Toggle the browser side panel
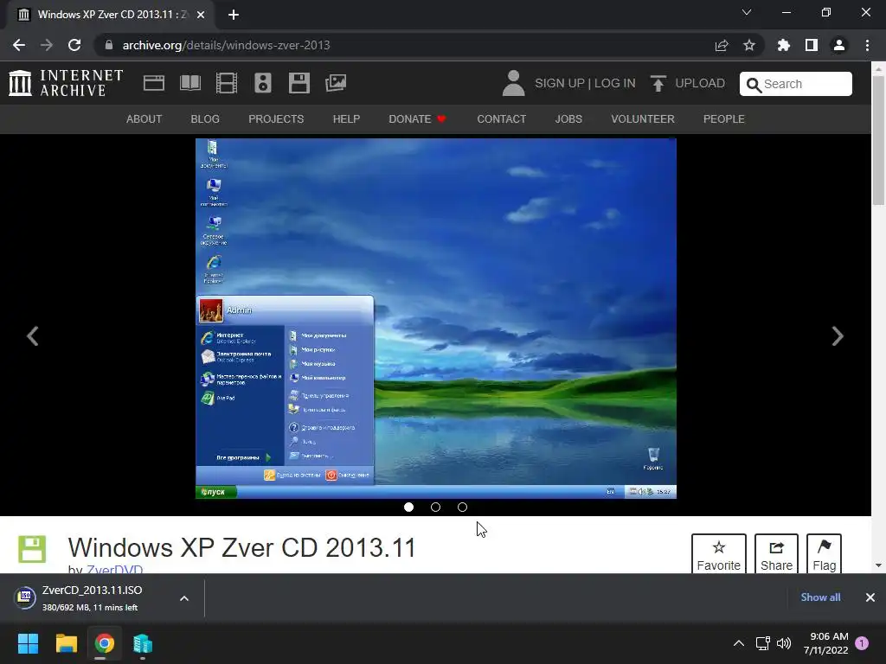 coord(812,45)
